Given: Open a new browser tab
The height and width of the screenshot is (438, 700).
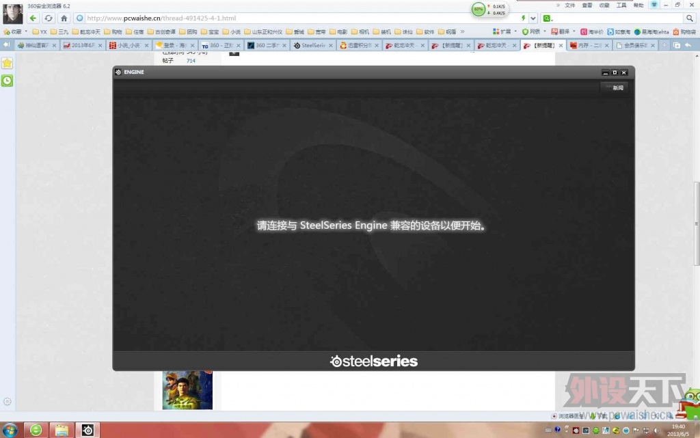Looking at the screenshot, I should coord(664,46).
